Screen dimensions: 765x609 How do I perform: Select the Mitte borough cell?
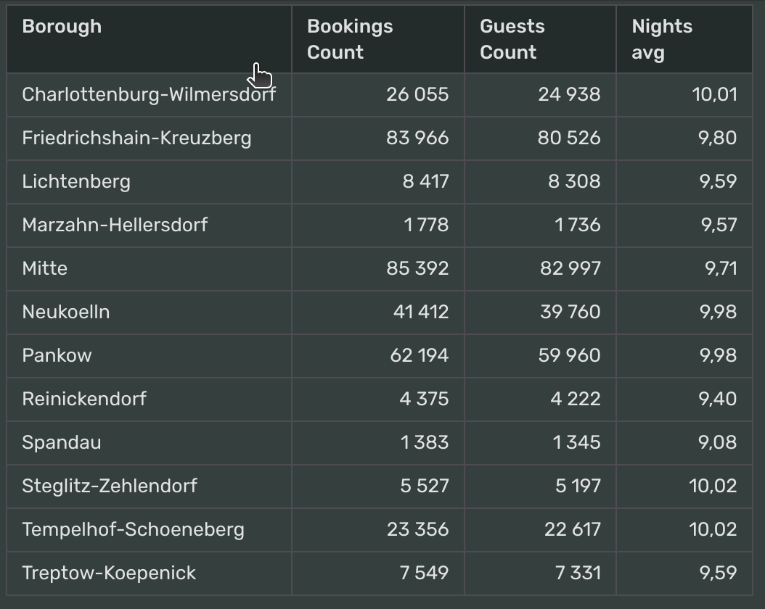[x=149, y=269]
